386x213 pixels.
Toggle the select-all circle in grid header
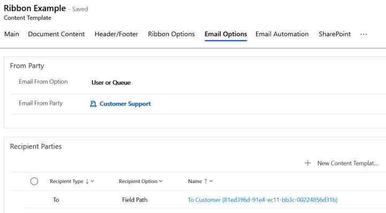(34, 181)
